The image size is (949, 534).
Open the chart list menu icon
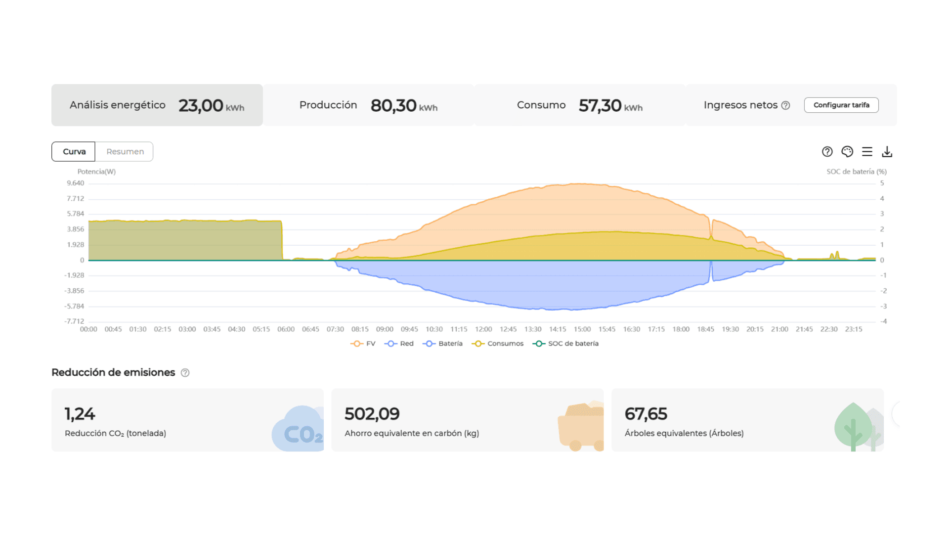tap(867, 152)
